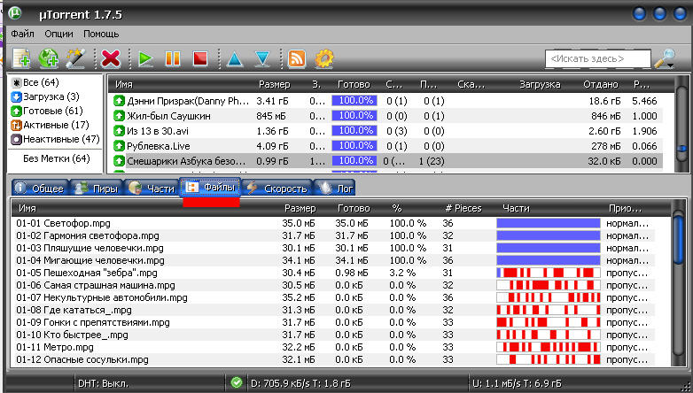
Task: Click the download speed D: 705.9 кБ/s status
Action: (300, 383)
